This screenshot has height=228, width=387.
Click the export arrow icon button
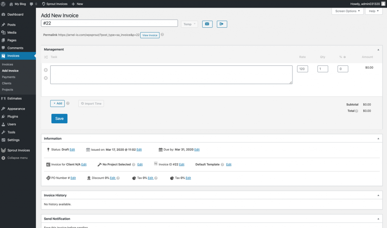click(x=222, y=24)
